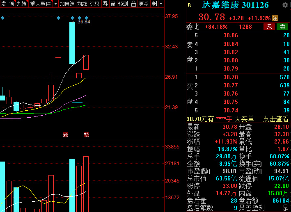The height and width of the screenshot is (212, 291).
Task: Click the 36.84 high price label
Action: point(84,22)
